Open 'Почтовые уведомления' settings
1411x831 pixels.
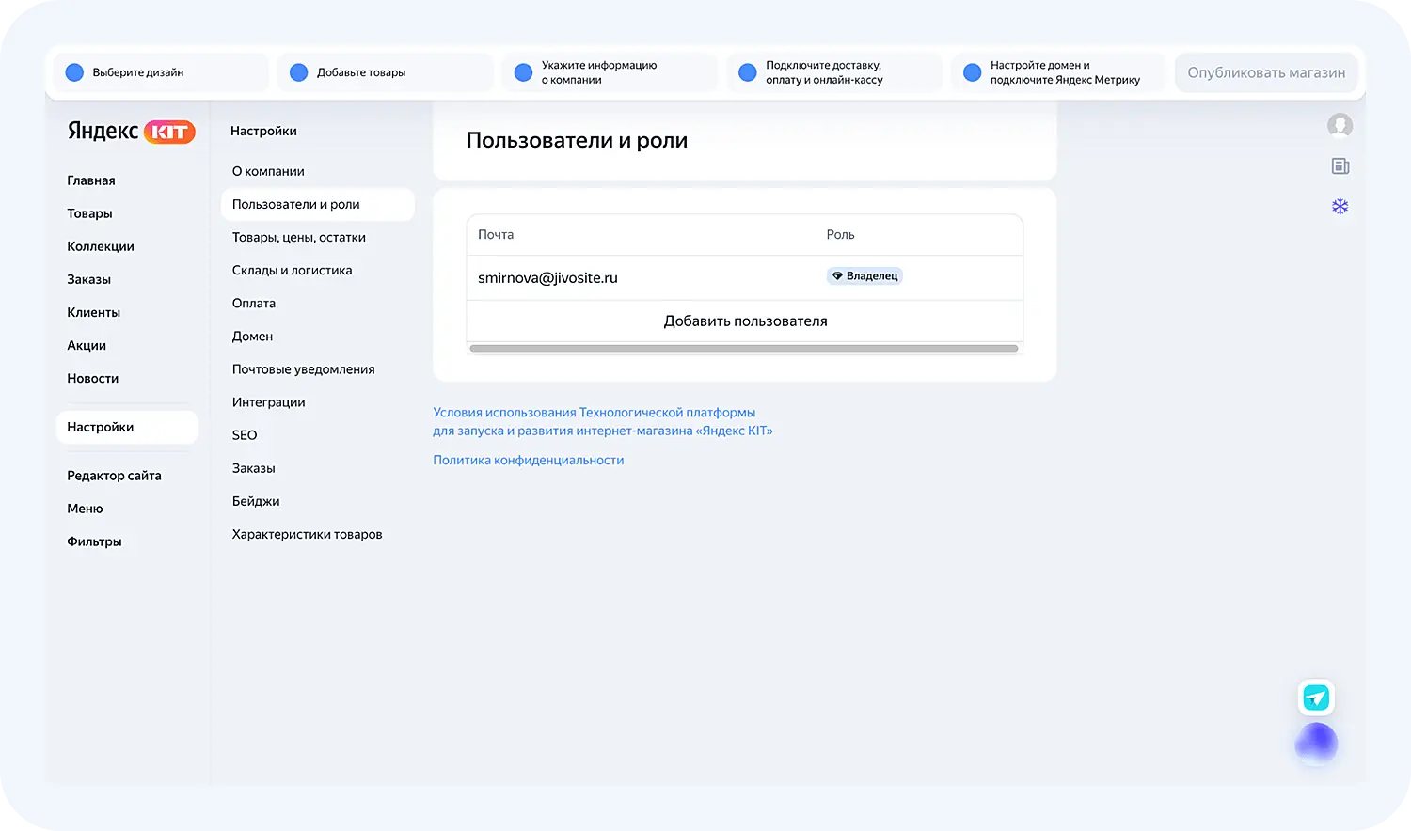304,369
